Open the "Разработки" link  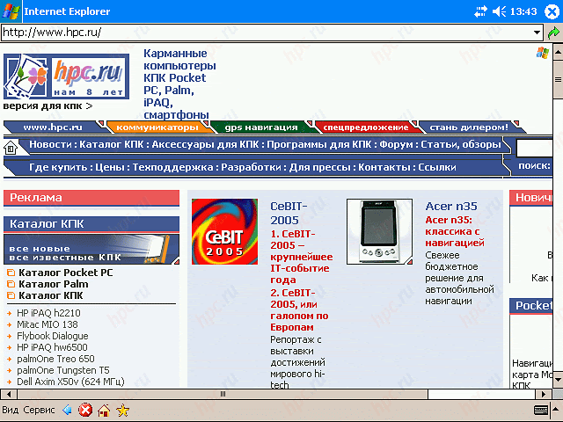[x=251, y=167]
